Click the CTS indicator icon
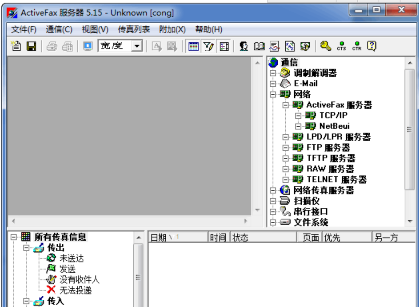419x307 pixels. 341,46
